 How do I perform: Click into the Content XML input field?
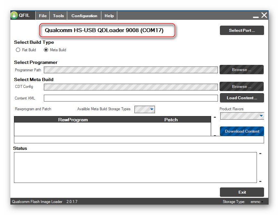(131, 98)
